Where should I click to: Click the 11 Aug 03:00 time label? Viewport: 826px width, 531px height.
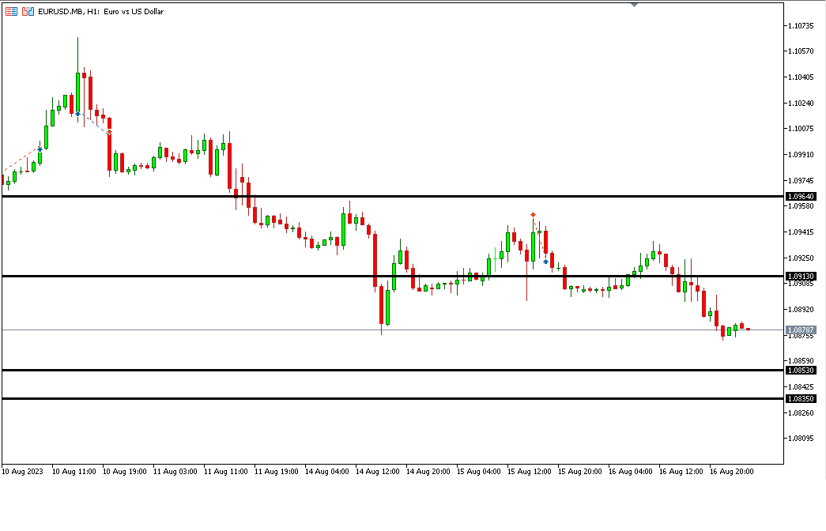click(175, 472)
